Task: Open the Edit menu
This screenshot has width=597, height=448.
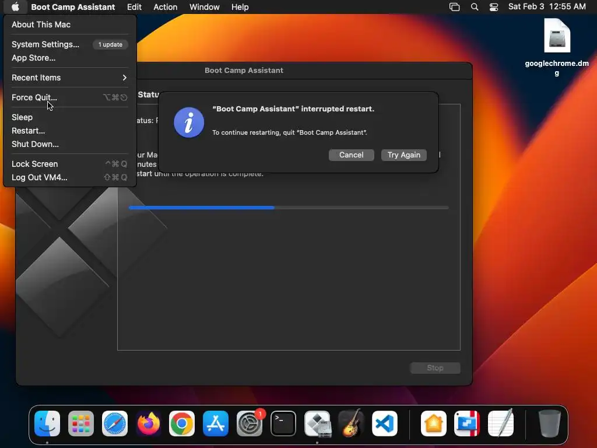Action: coord(135,7)
